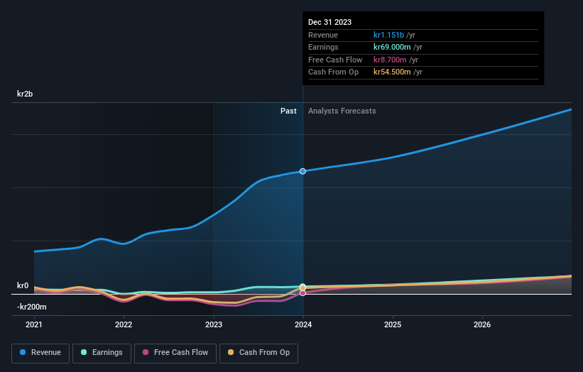This screenshot has width=583, height=372.
Task: Click the Cash From Op row label in tooltip
Action: 333,72
